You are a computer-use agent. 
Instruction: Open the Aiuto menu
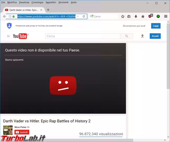point(74,2)
